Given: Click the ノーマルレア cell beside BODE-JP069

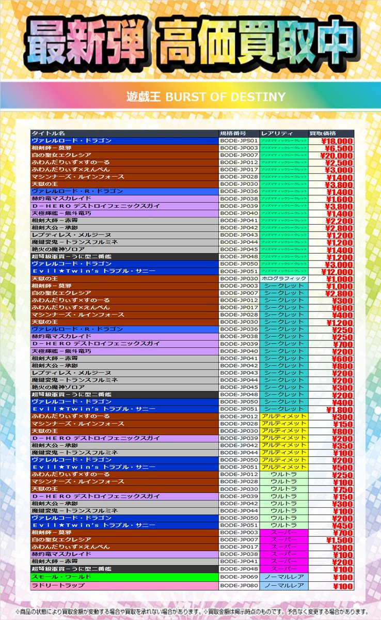Looking at the screenshot, I should coord(284,577).
